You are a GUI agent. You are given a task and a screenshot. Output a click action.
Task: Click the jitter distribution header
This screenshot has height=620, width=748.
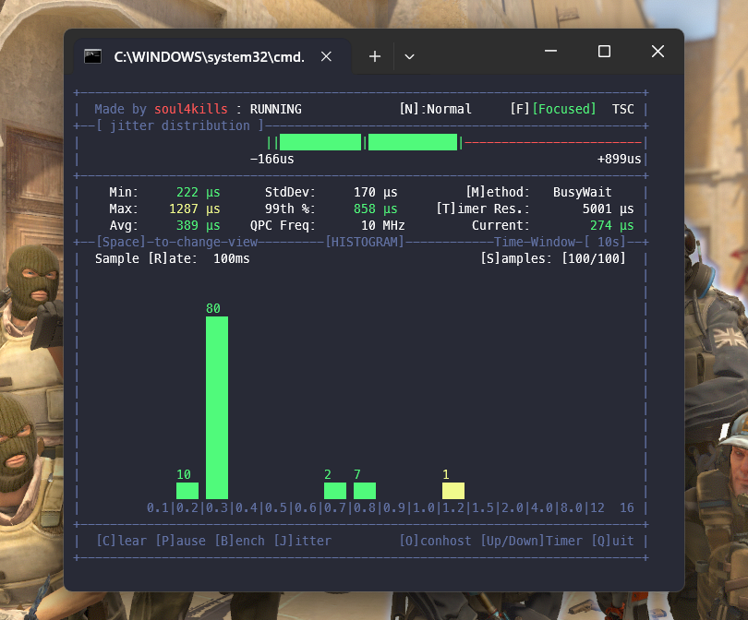tap(180, 125)
